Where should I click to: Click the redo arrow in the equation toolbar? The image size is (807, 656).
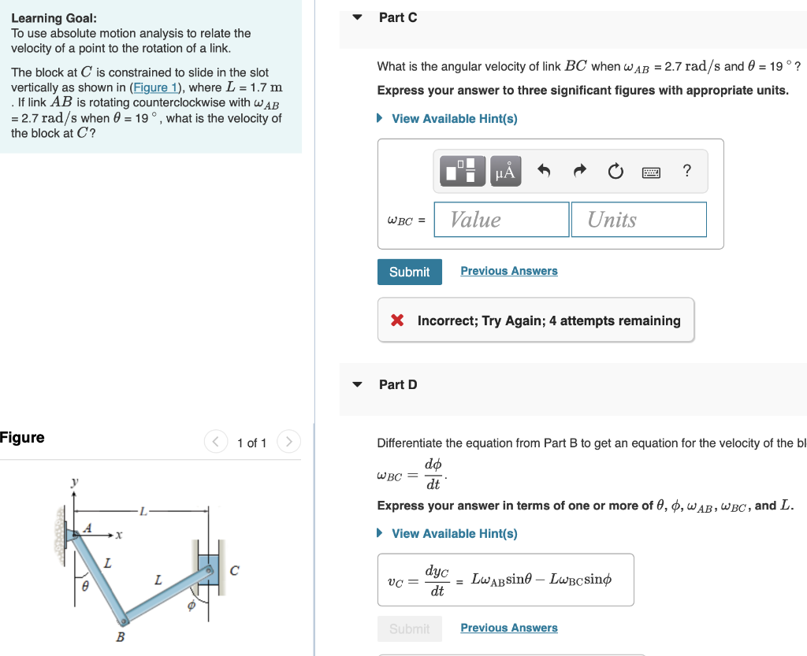click(579, 171)
